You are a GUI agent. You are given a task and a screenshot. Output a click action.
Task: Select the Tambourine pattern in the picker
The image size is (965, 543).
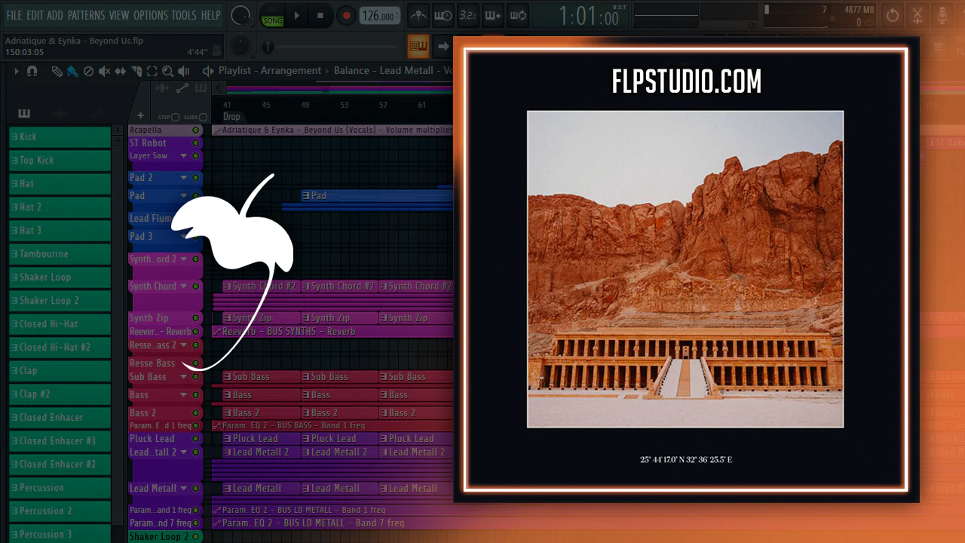coord(60,254)
